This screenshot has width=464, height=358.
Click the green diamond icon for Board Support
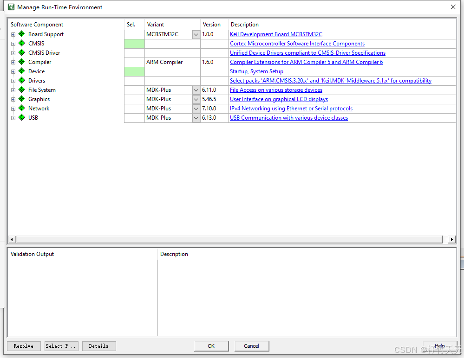point(22,34)
